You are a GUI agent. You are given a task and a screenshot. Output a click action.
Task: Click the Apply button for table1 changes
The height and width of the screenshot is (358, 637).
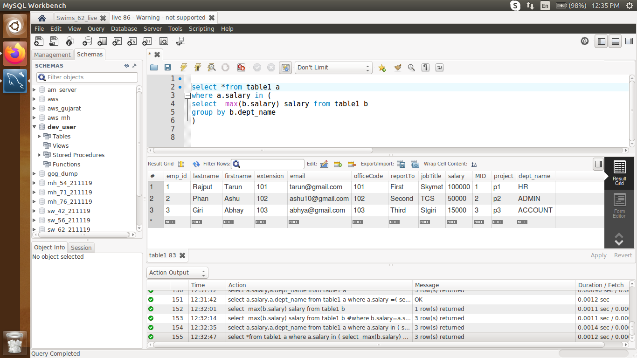[598, 255]
